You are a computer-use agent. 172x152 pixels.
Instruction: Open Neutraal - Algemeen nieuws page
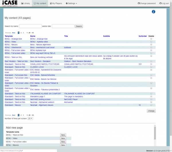point(42,105)
